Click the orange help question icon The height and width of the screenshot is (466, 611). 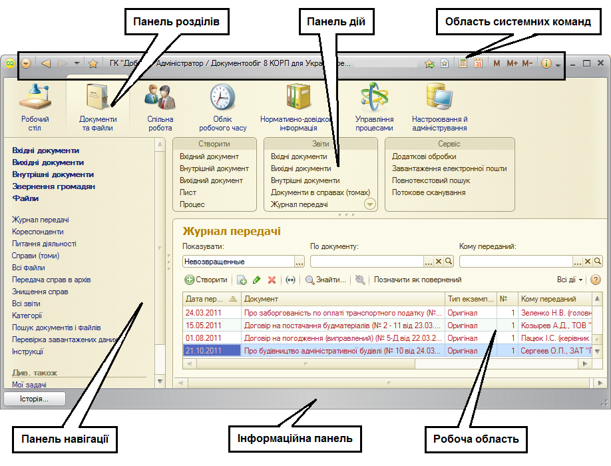pos(596,280)
